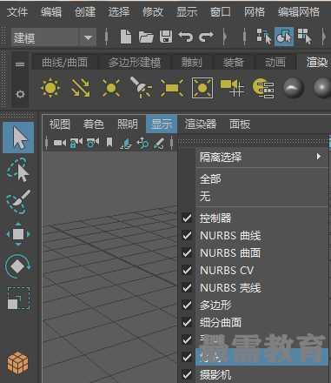Open the 编辑 menu

point(51,12)
